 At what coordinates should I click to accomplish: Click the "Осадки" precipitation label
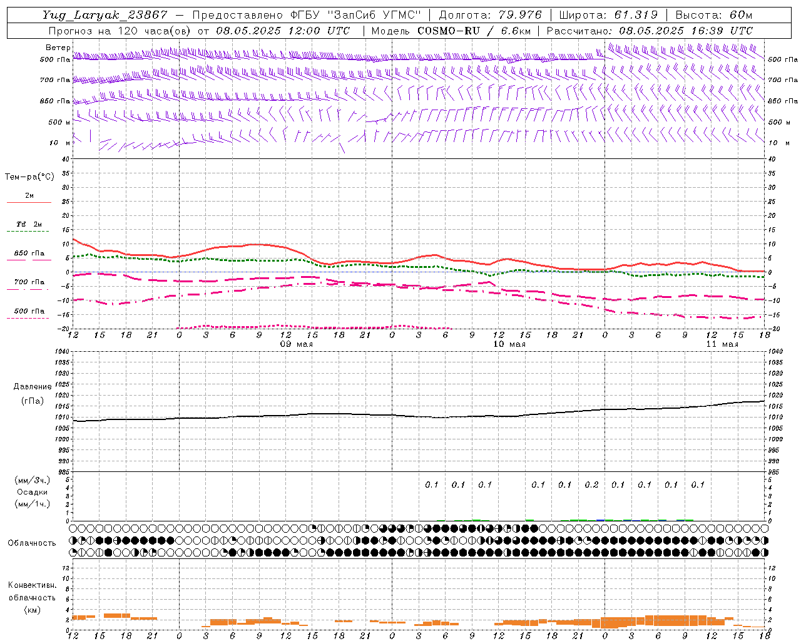click(32, 492)
